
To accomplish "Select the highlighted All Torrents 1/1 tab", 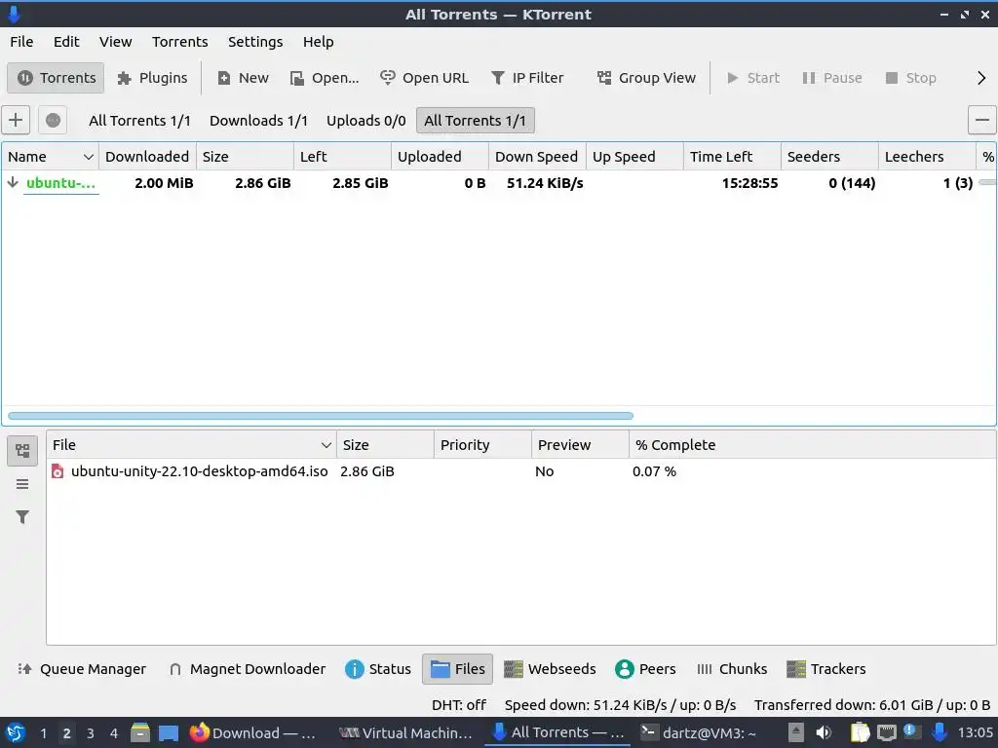I will click(x=476, y=121).
